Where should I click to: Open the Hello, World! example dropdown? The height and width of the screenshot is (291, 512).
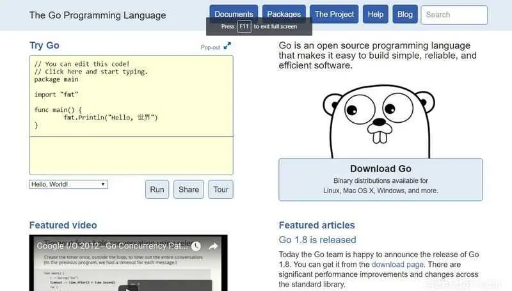tap(68, 184)
